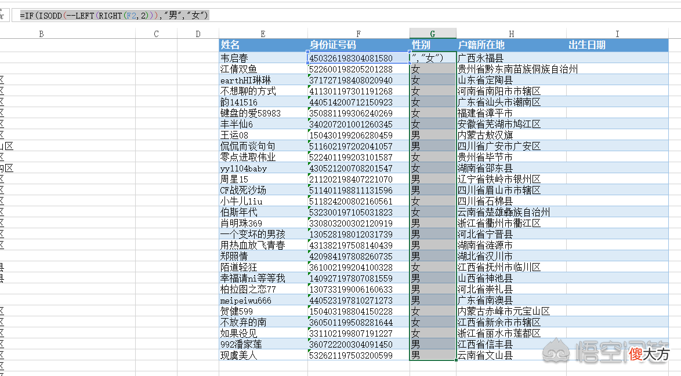Select the name cell 丰半仙6
This screenshot has width=681, height=376.
(x=263, y=124)
